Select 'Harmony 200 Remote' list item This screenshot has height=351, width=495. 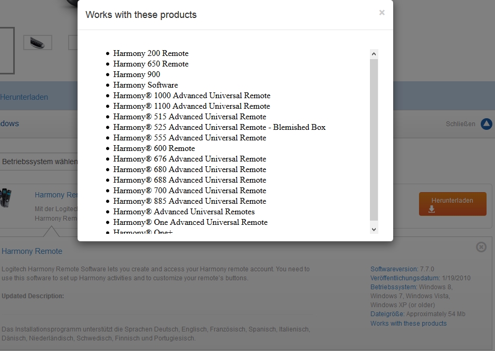click(x=151, y=53)
